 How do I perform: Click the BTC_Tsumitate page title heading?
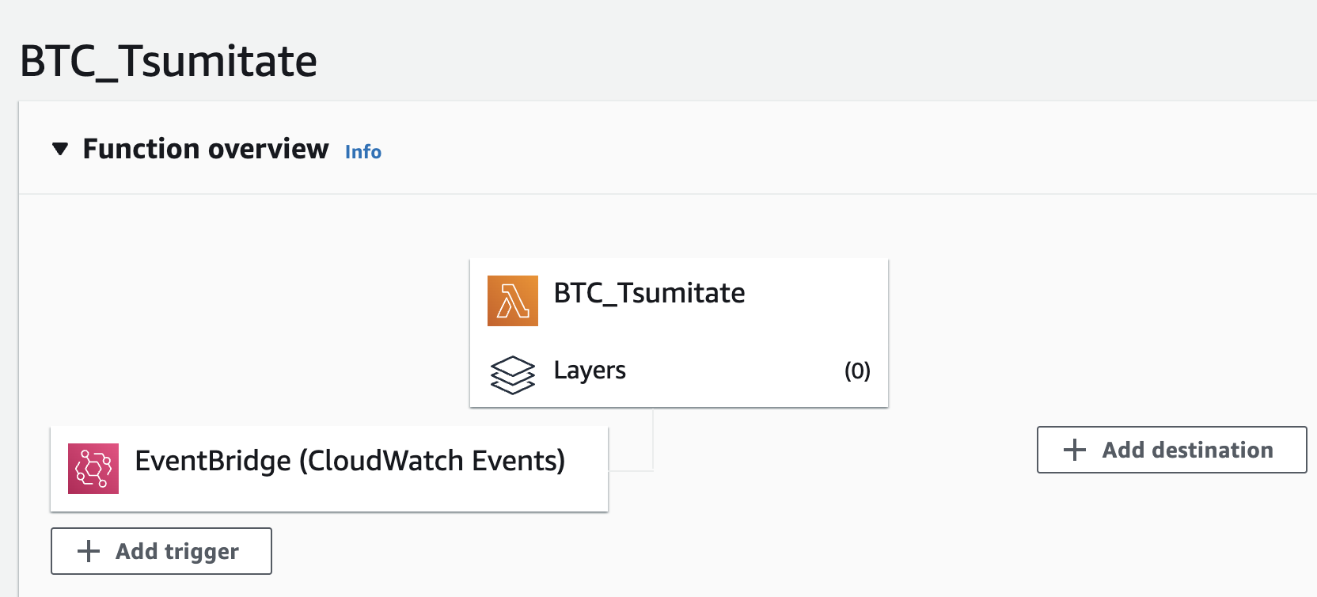[169, 61]
